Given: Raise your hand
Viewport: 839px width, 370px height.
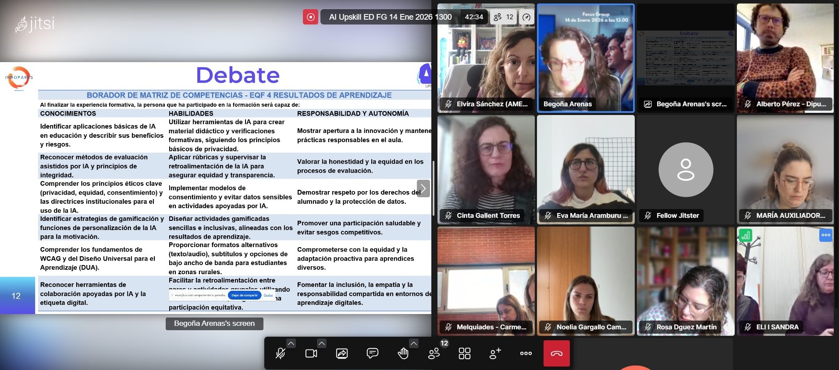Looking at the screenshot, I should pyautogui.click(x=403, y=353).
